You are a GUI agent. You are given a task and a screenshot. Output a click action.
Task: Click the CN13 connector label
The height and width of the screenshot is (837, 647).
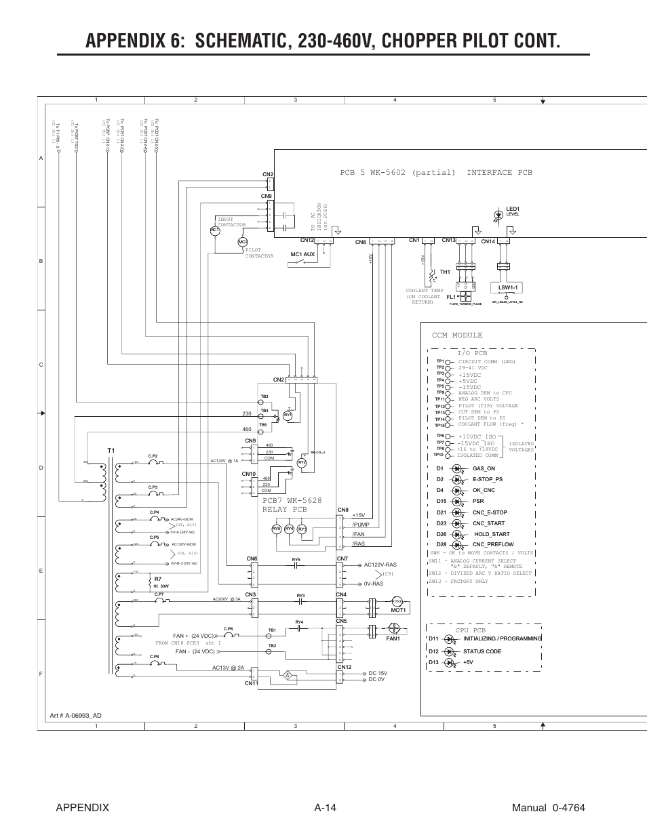[x=448, y=241]
